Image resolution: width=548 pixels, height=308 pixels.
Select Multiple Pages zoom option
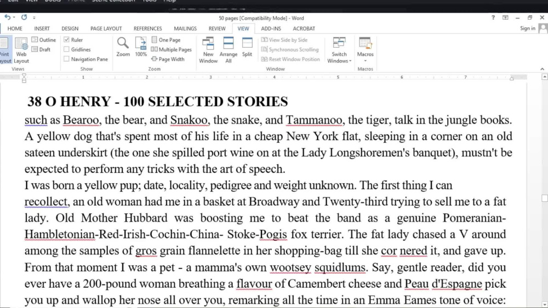tap(171, 50)
